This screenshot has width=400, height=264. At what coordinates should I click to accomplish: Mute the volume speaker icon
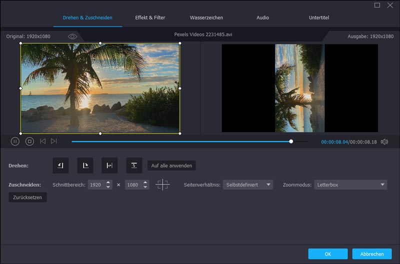(x=384, y=142)
